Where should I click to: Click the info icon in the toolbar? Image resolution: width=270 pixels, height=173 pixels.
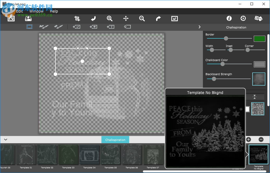point(229,18)
